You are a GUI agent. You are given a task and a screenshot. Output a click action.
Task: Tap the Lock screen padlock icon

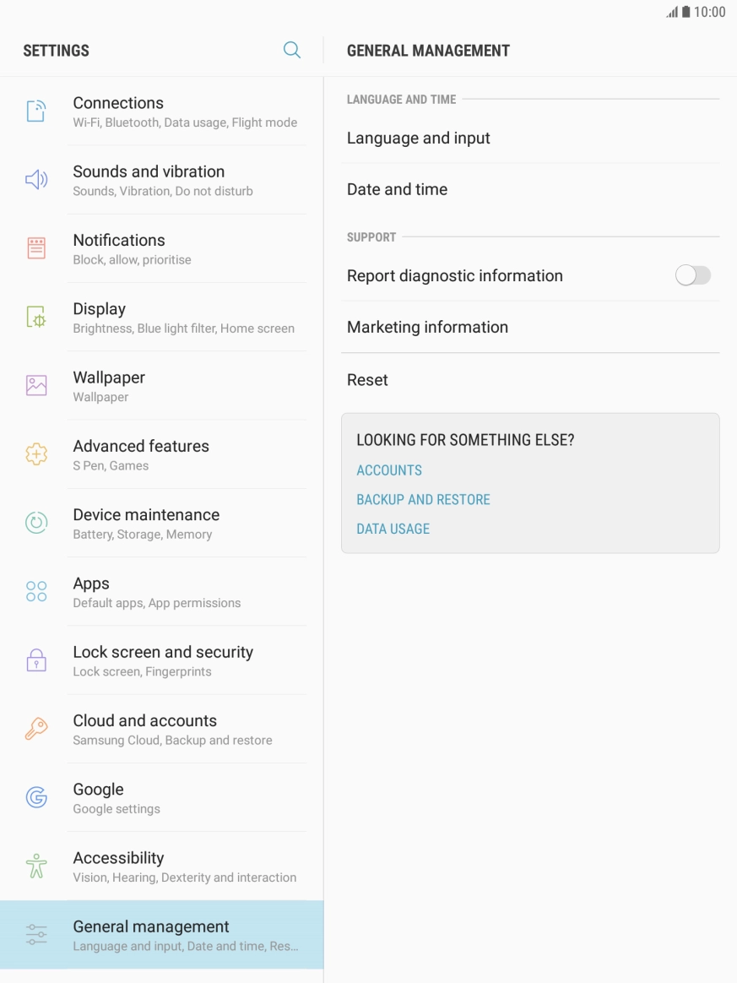pos(36,660)
